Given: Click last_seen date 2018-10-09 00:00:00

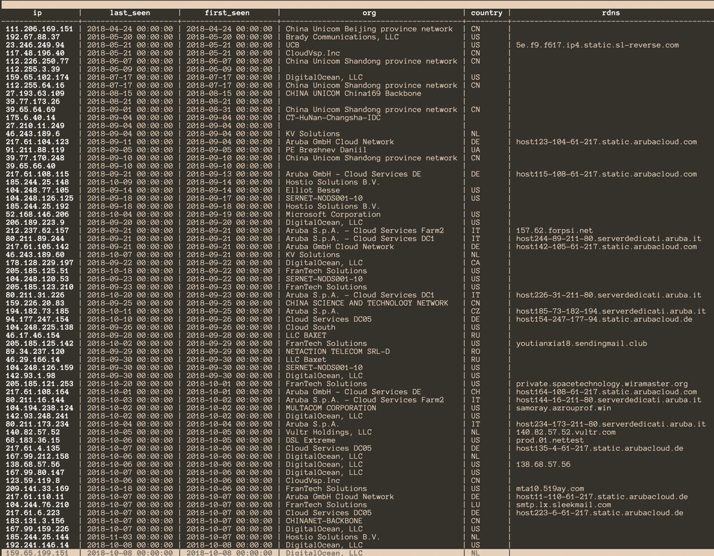Looking at the screenshot, I should tap(130, 182).
